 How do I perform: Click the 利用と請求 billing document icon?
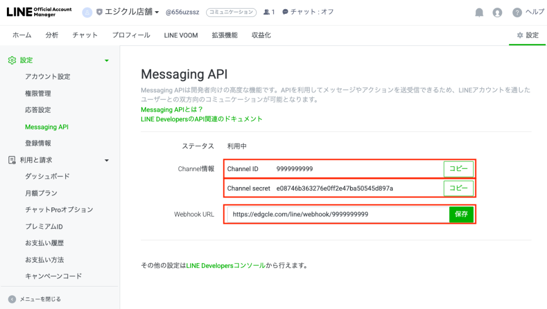(x=12, y=160)
